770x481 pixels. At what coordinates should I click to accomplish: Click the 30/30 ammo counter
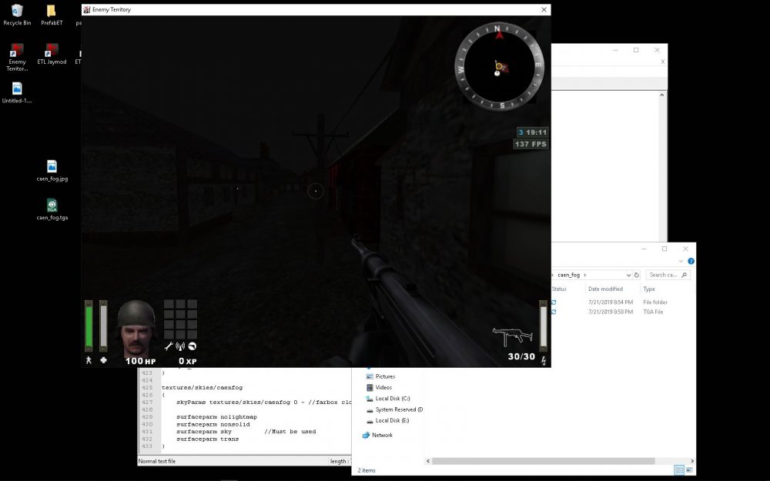[521, 356]
